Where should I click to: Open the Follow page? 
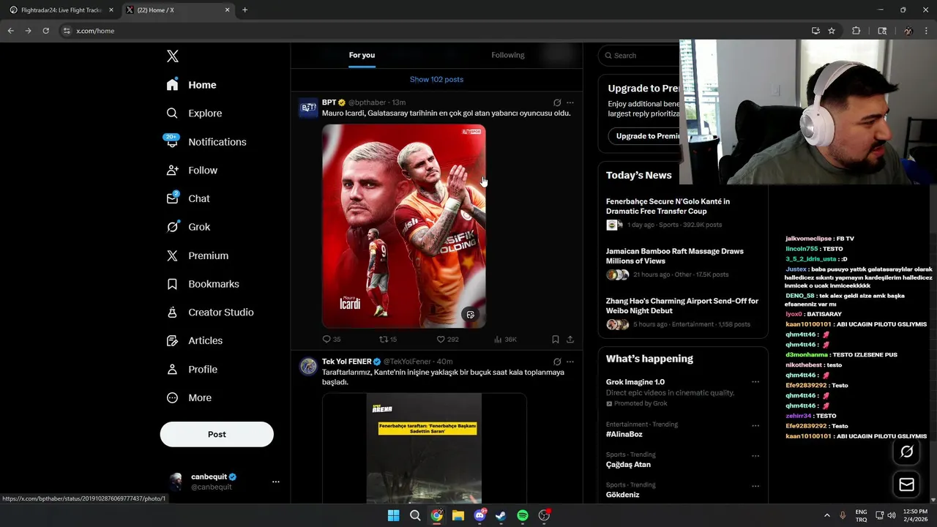(x=193, y=171)
